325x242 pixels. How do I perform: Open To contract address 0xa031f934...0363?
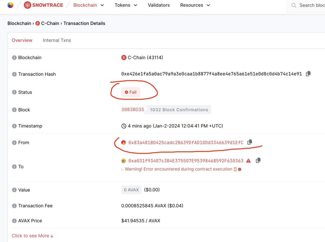(186, 161)
